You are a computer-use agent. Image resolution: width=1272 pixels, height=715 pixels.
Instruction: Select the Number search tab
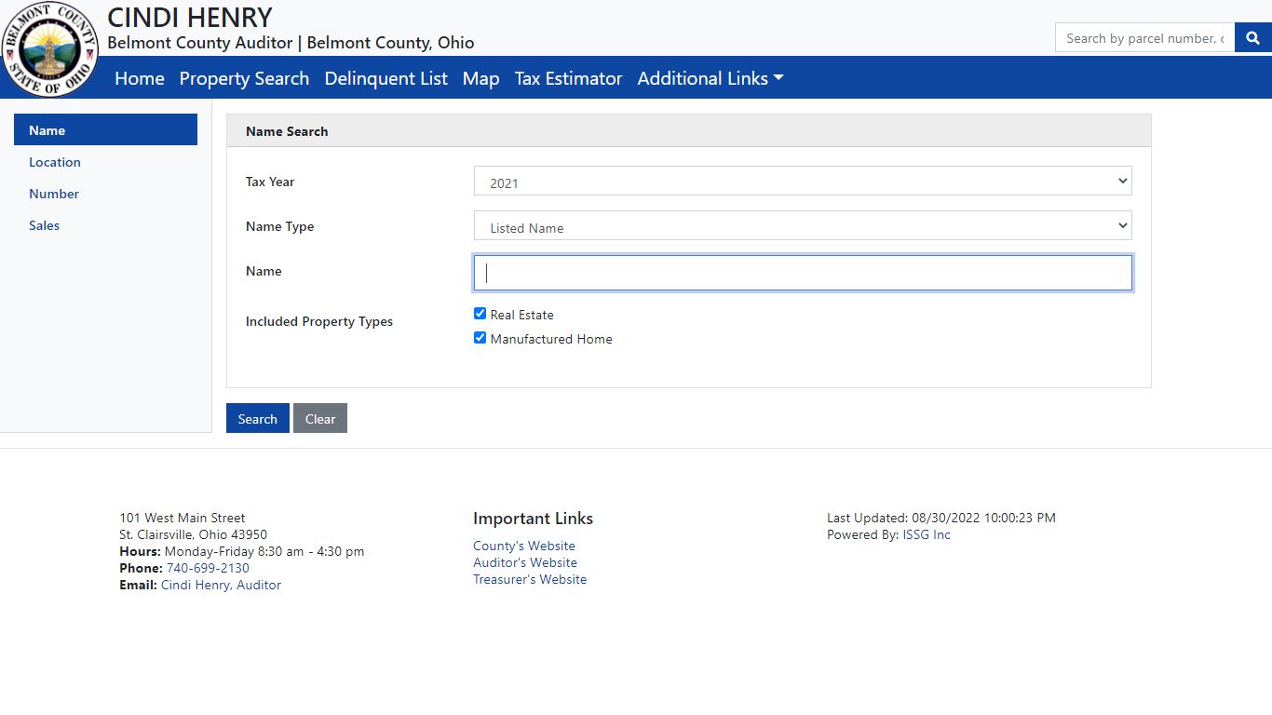[x=105, y=194]
